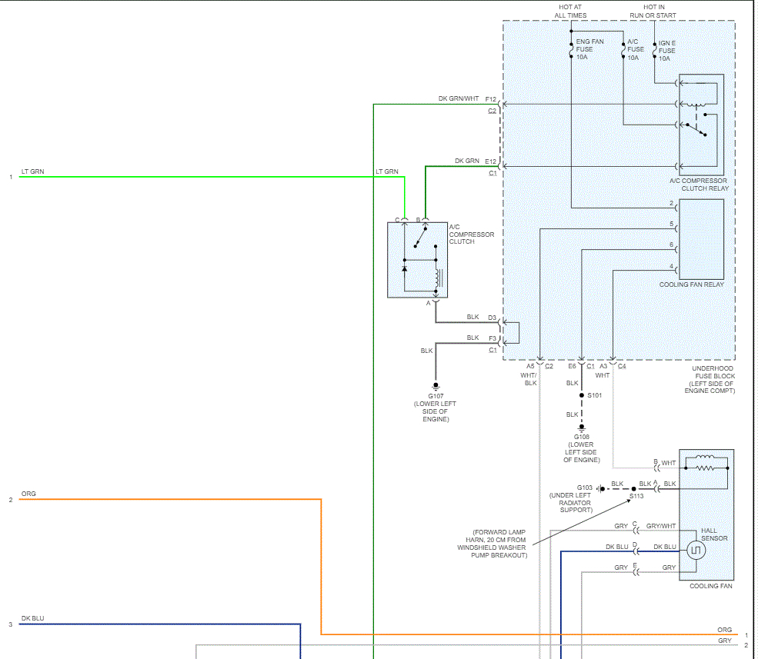This screenshot has width=758, height=659.
Task: Select the forward lamp harness location note
Action: (492, 544)
